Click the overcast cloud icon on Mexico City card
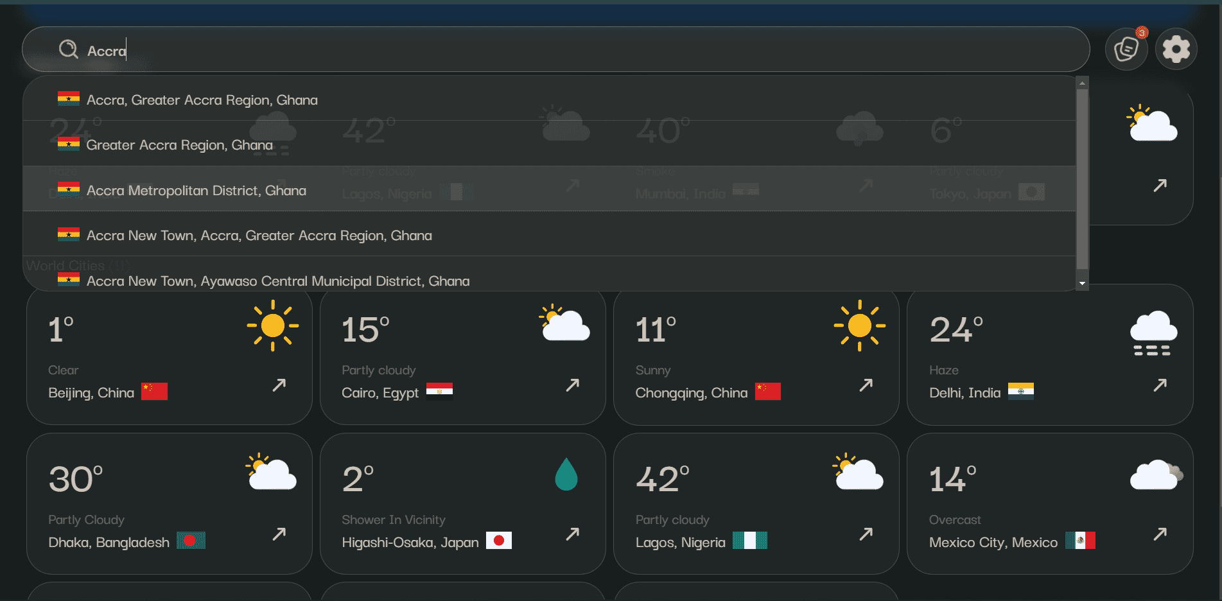Viewport: 1222px width, 601px height. tap(1156, 475)
